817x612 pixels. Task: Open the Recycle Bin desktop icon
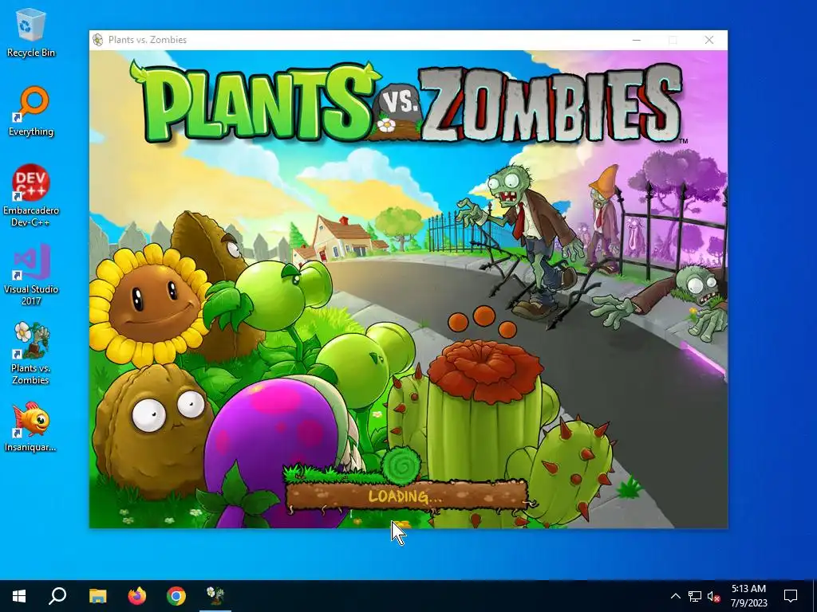(31, 33)
